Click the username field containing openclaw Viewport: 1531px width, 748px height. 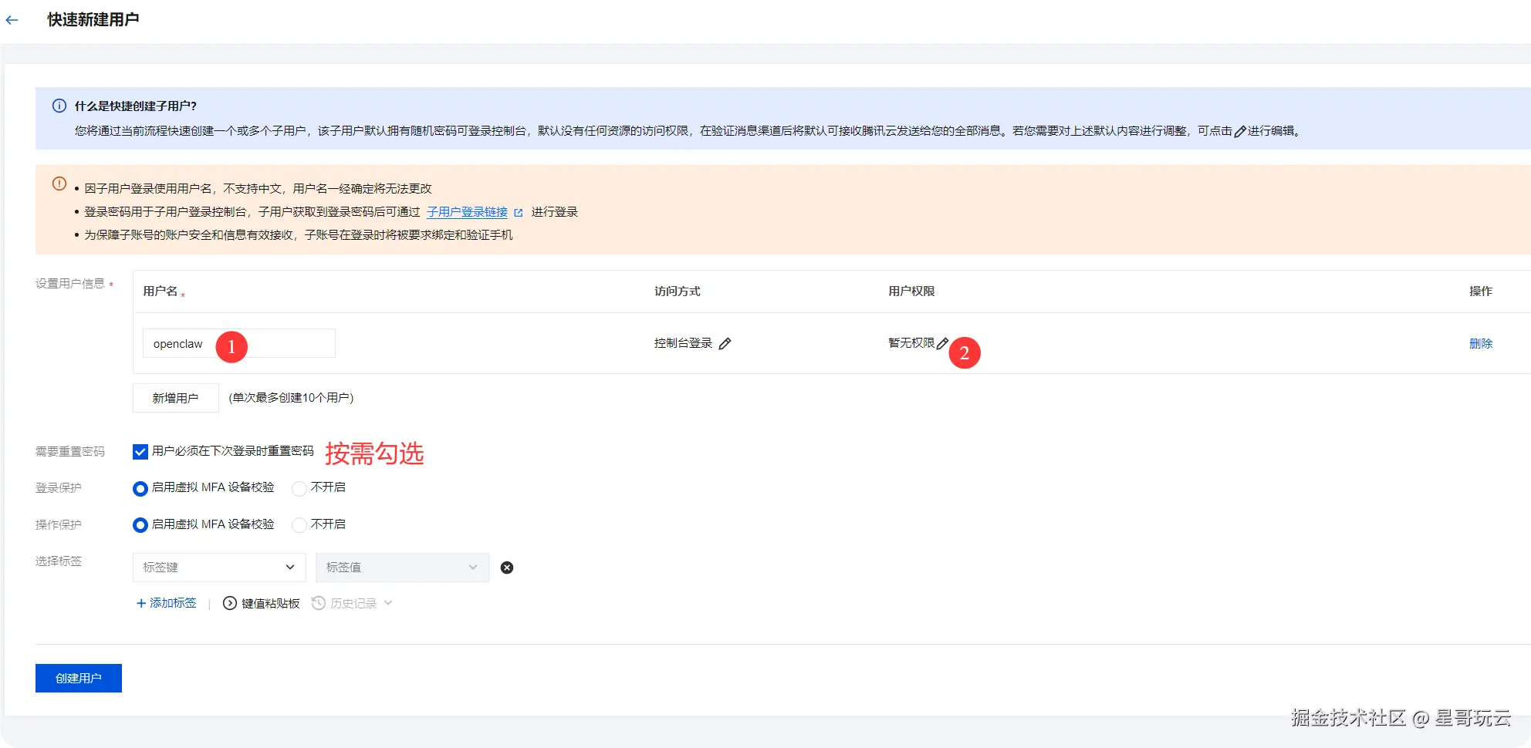239,343
